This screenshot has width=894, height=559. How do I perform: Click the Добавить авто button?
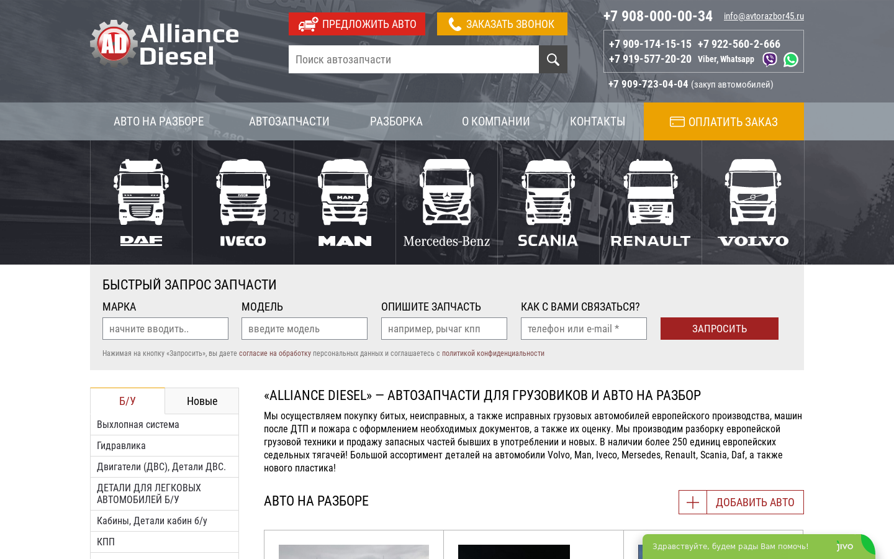[x=741, y=502]
